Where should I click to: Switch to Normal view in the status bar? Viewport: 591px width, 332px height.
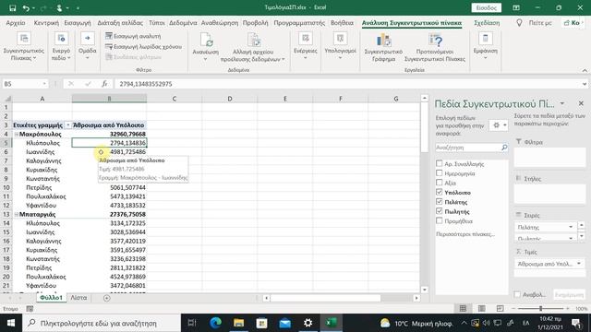click(463, 309)
